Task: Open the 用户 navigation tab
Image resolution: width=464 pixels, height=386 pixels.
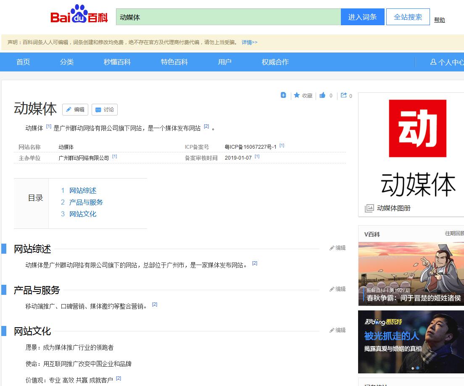Action: [225, 62]
